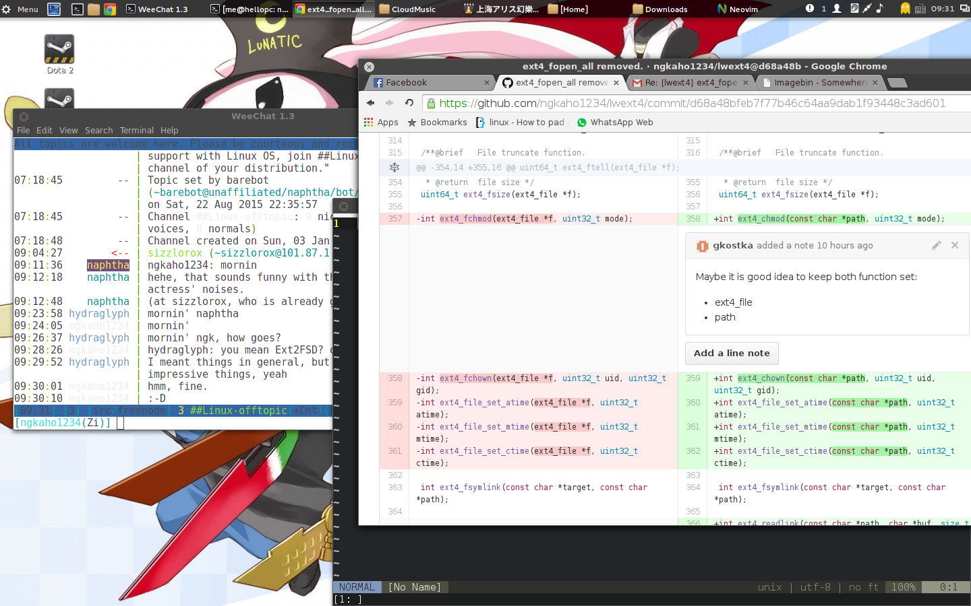Launch terminal from panel quick-launch icon
The image size is (971, 606).
pyautogui.click(x=78, y=9)
